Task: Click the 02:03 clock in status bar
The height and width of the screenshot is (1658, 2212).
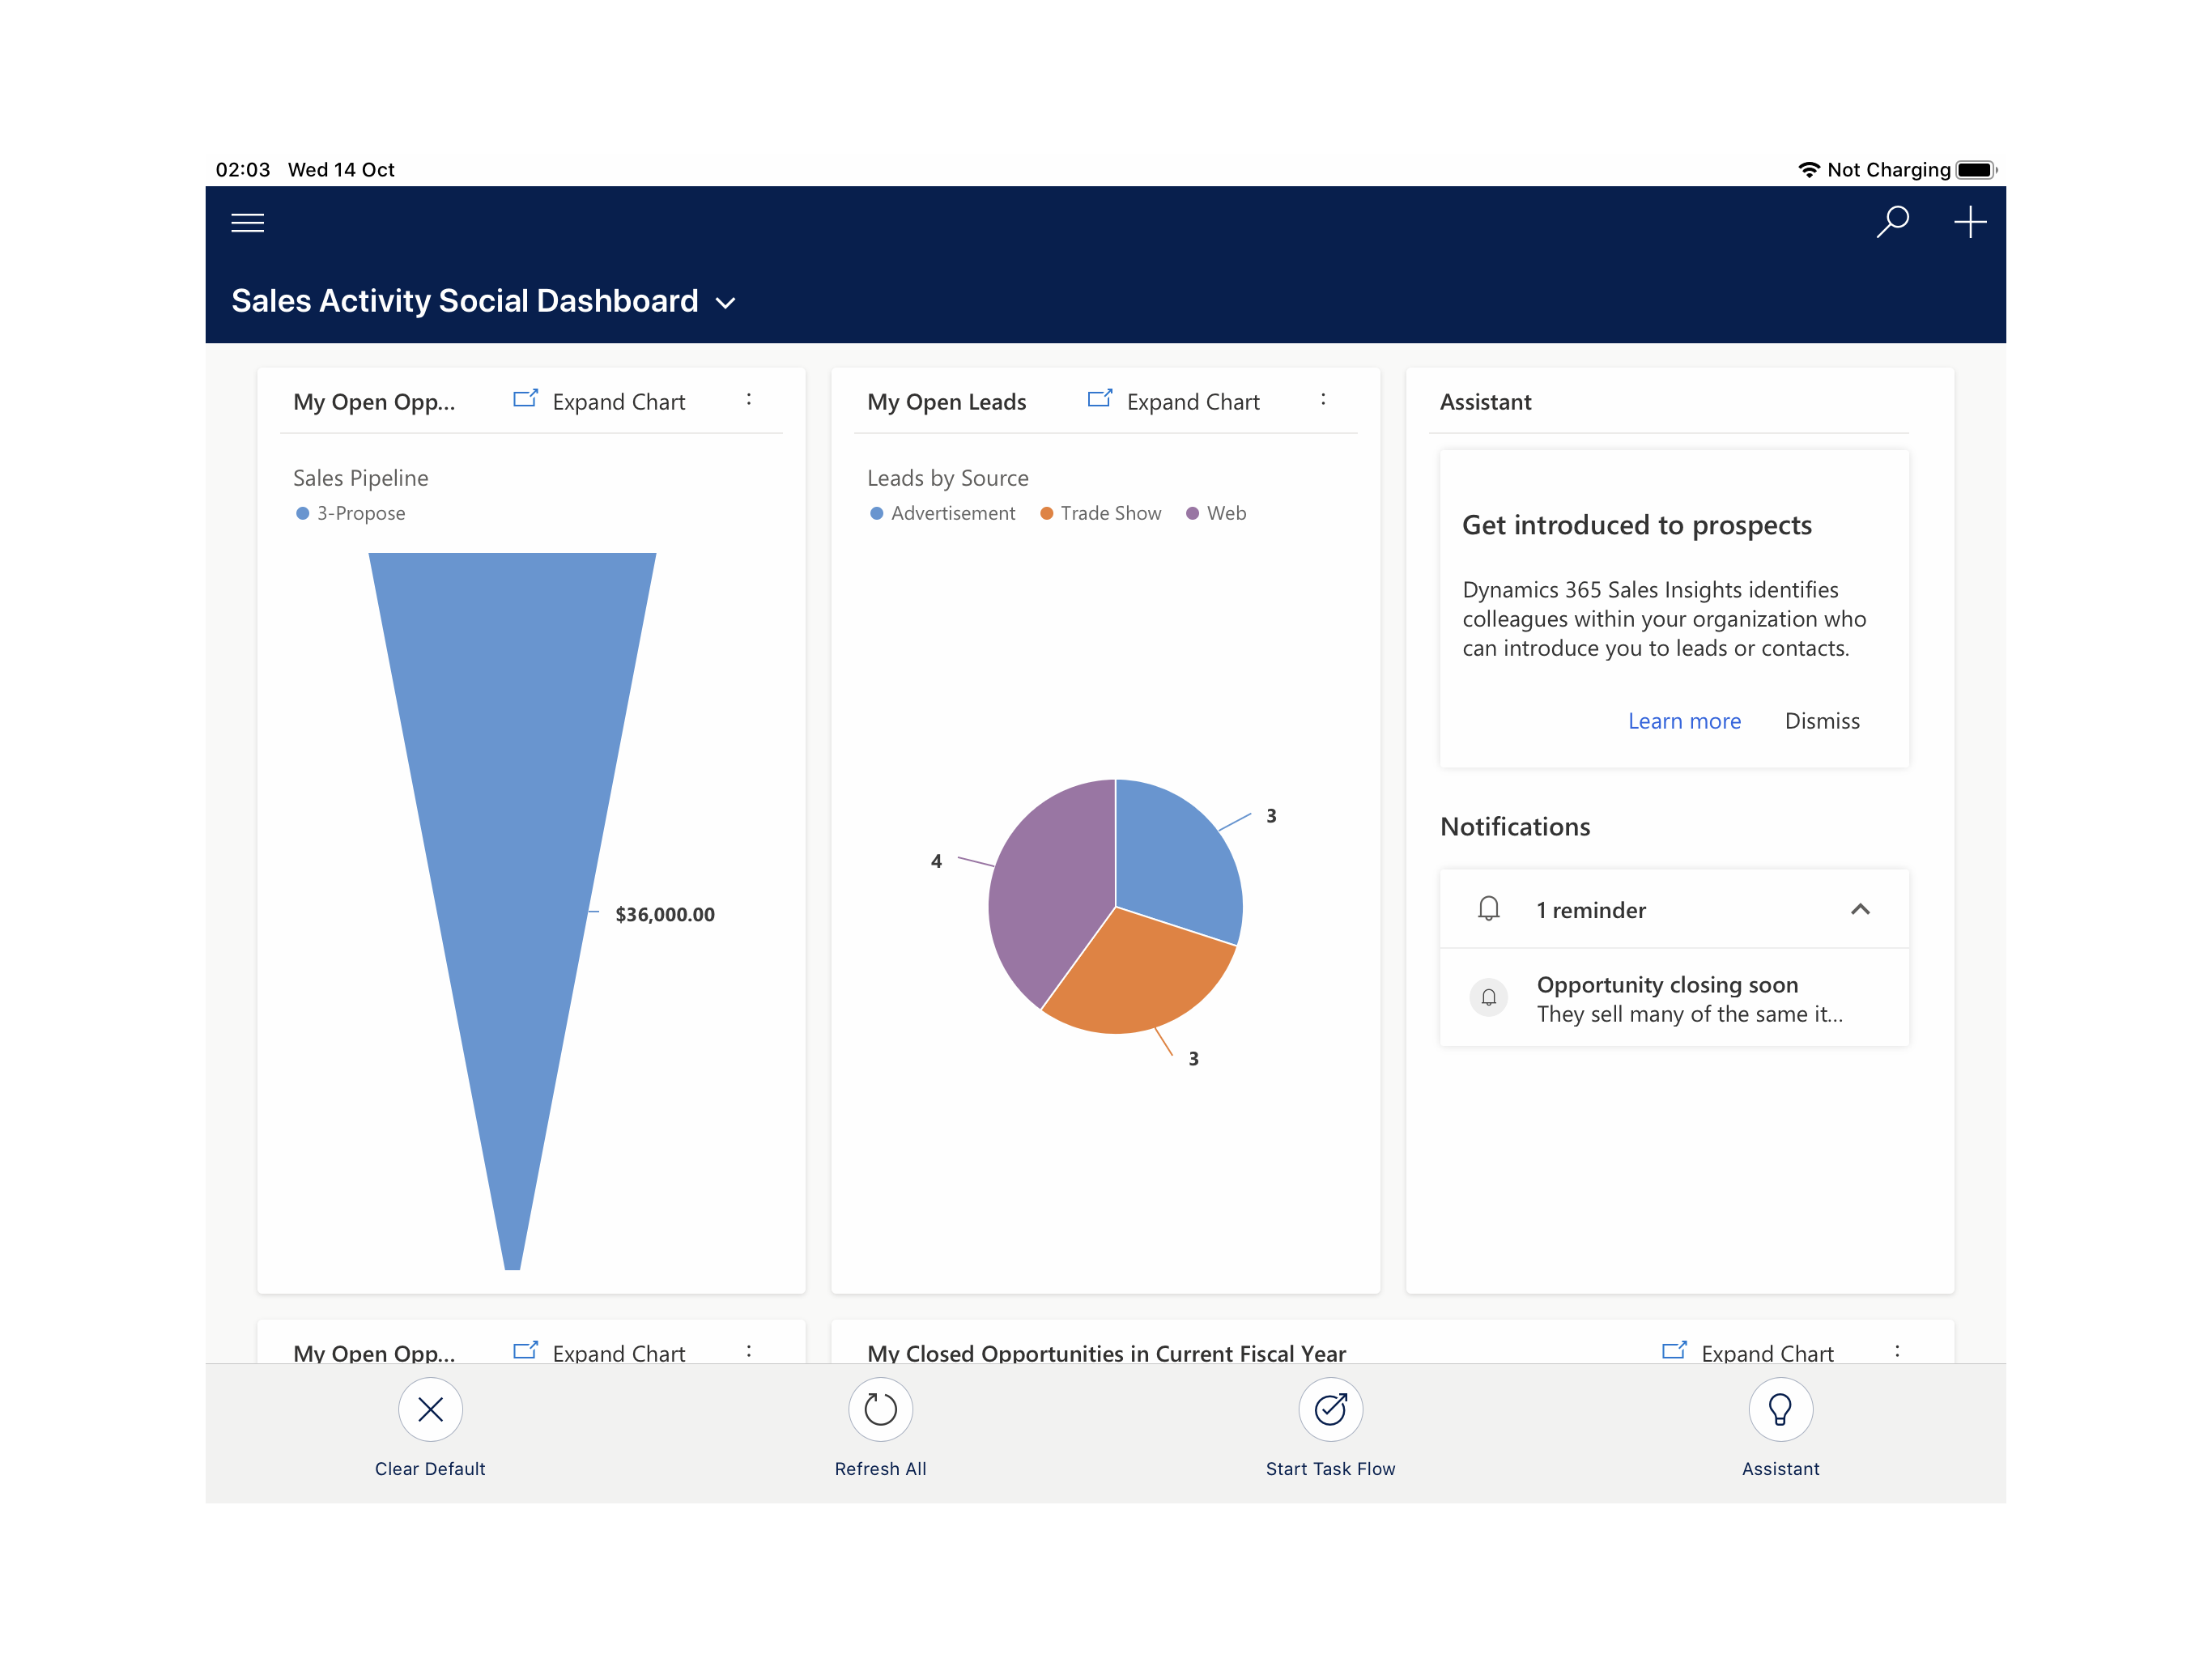Action: [243, 169]
